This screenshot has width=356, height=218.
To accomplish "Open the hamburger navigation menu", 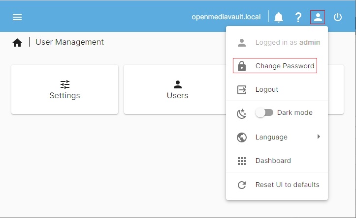I will tap(17, 17).
